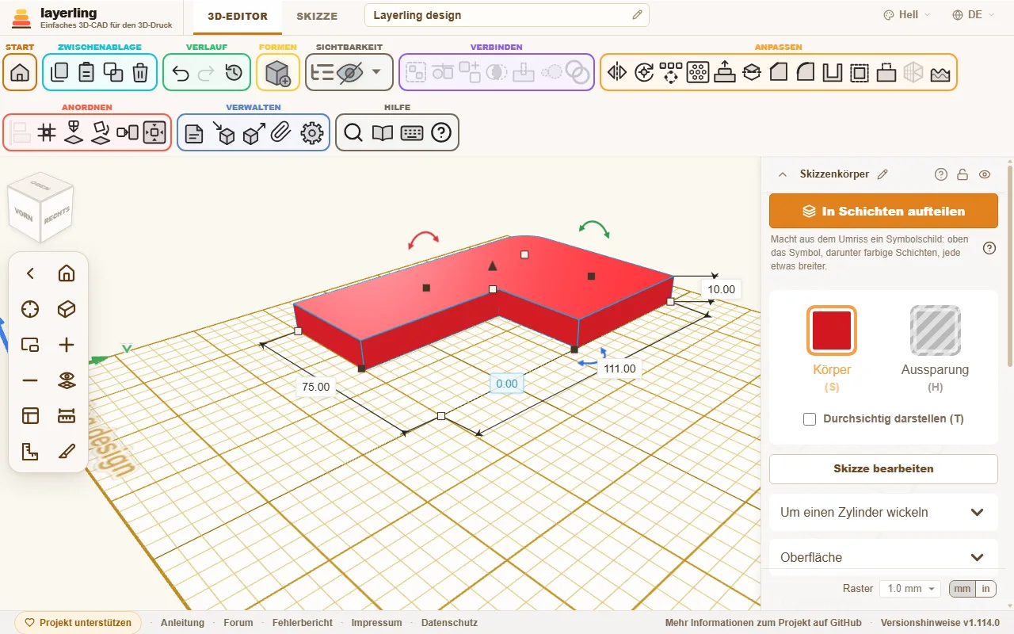This screenshot has height=634, width=1014.
Task: Select the red Körper color swatch
Action: click(x=832, y=330)
